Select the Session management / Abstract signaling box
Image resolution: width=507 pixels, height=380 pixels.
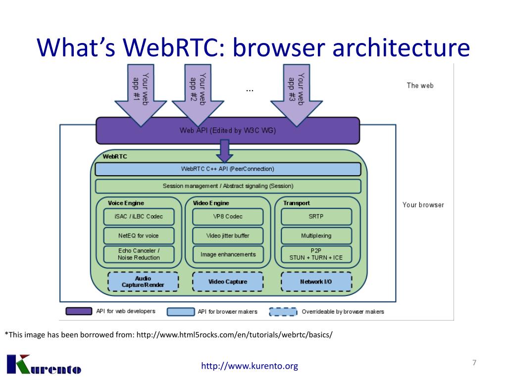coord(228,186)
